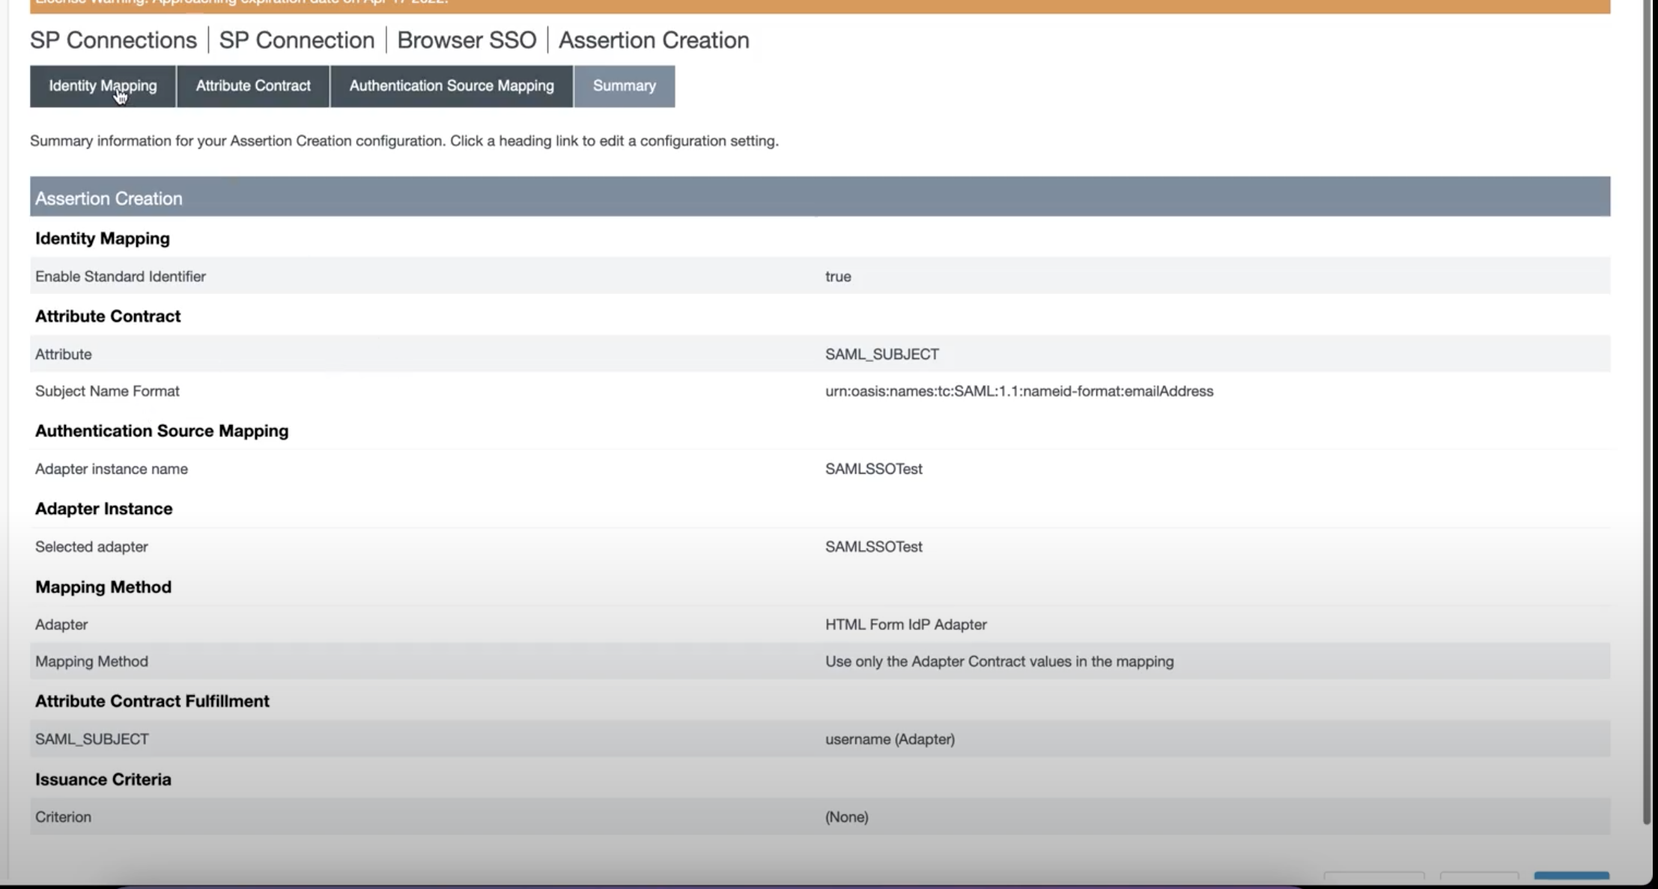Edit settings via the Identity Mapping heading
This screenshot has height=889, width=1658.
102,238
